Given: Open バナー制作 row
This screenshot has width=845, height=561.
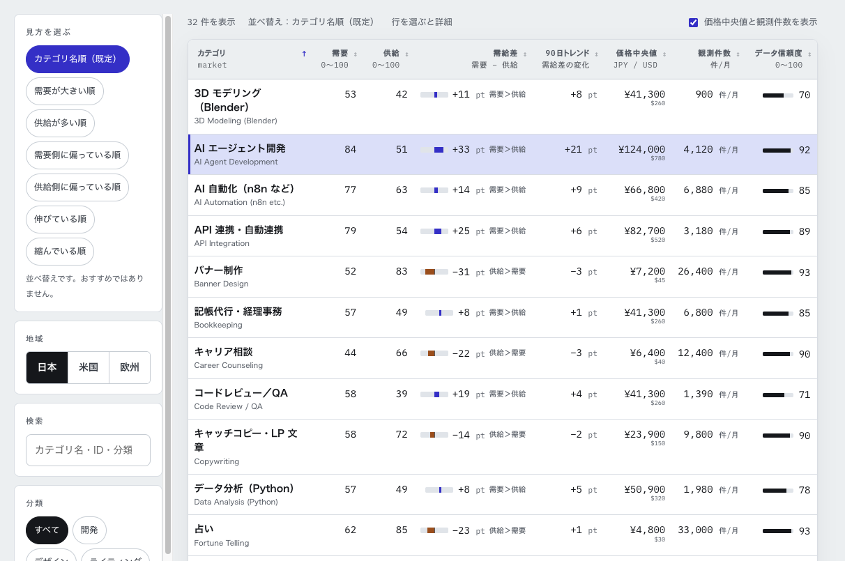Looking at the screenshot, I should (503, 277).
